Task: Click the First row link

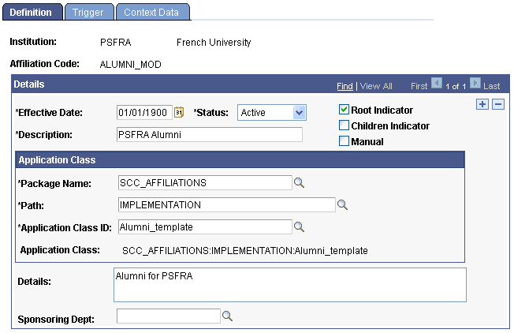Action: (419, 85)
